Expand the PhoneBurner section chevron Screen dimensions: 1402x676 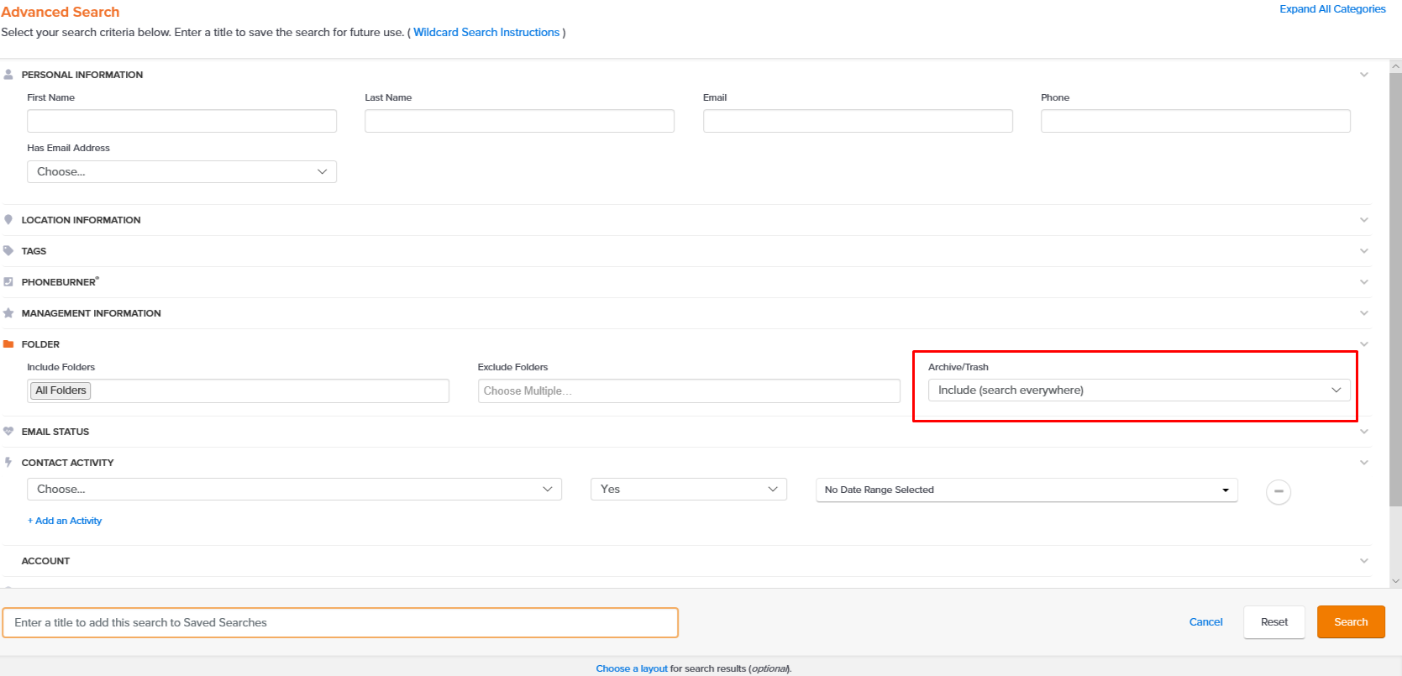pyautogui.click(x=1364, y=282)
